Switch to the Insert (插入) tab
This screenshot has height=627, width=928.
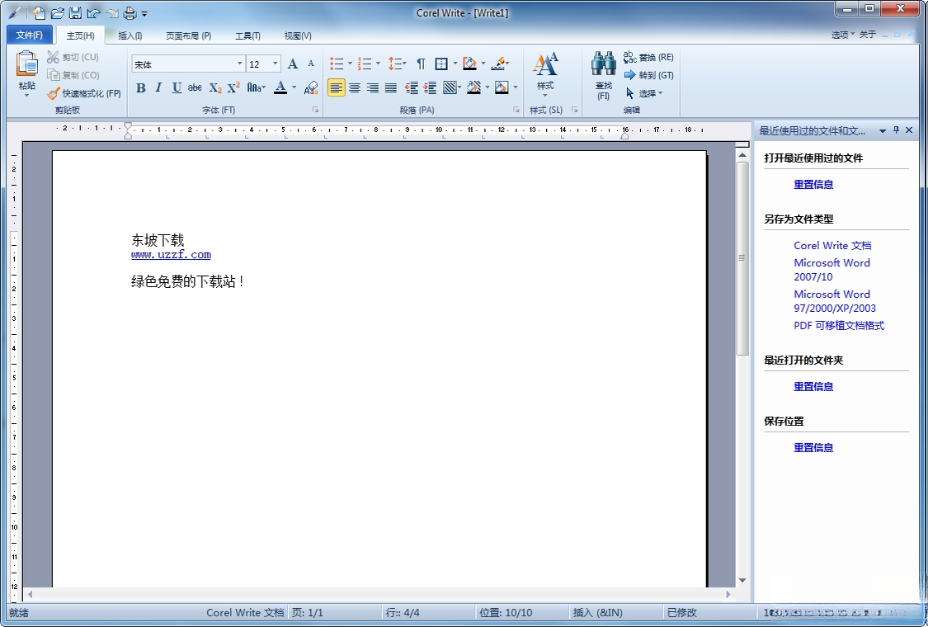click(x=130, y=35)
